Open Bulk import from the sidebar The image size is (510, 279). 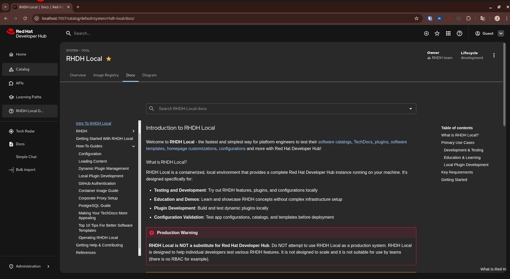point(26,170)
